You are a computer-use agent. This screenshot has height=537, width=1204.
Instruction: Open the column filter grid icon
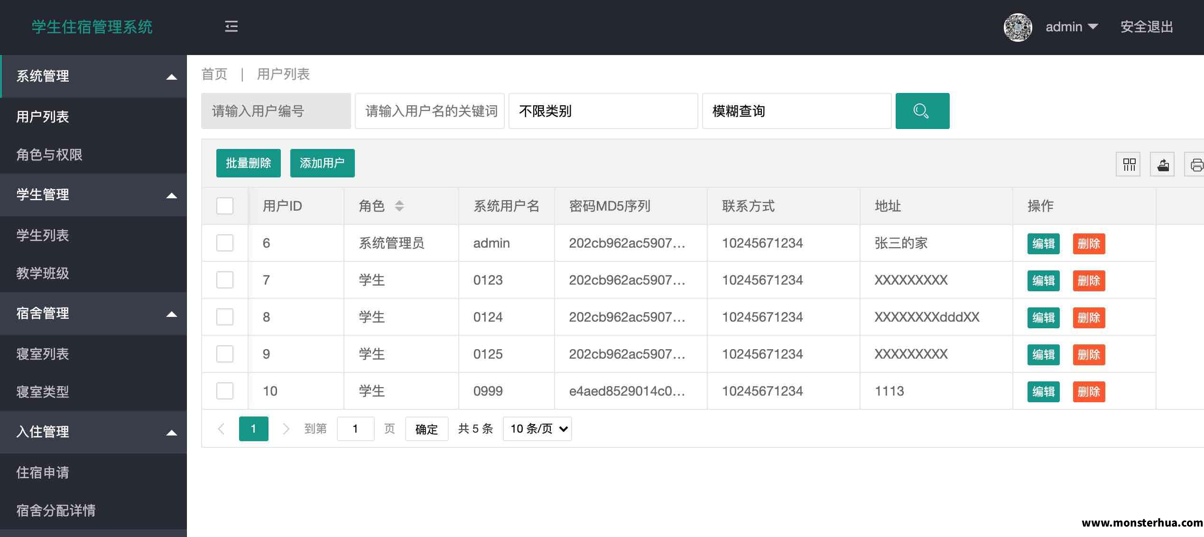click(1129, 165)
